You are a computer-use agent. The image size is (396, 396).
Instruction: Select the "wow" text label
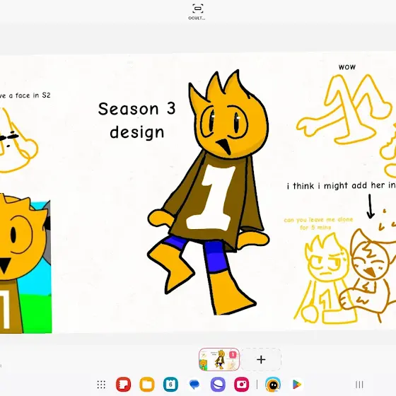coord(347,67)
